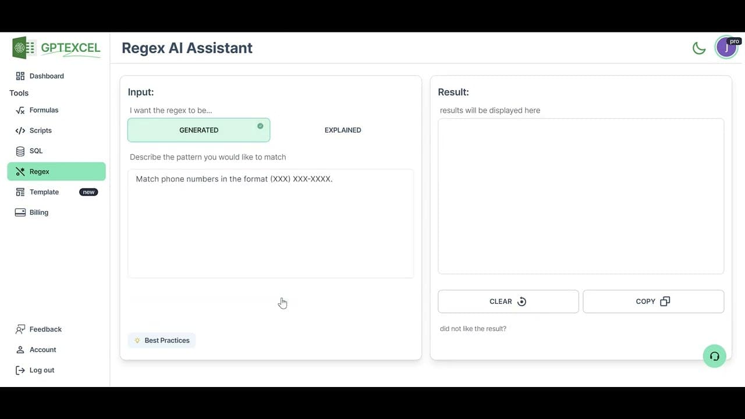This screenshot has width=745, height=419.
Task: Open the Best Practices panel
Action: [x=162, y=340]
